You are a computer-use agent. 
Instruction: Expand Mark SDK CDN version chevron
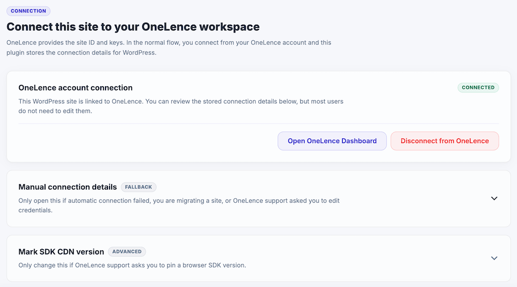(x=494, y=258)
